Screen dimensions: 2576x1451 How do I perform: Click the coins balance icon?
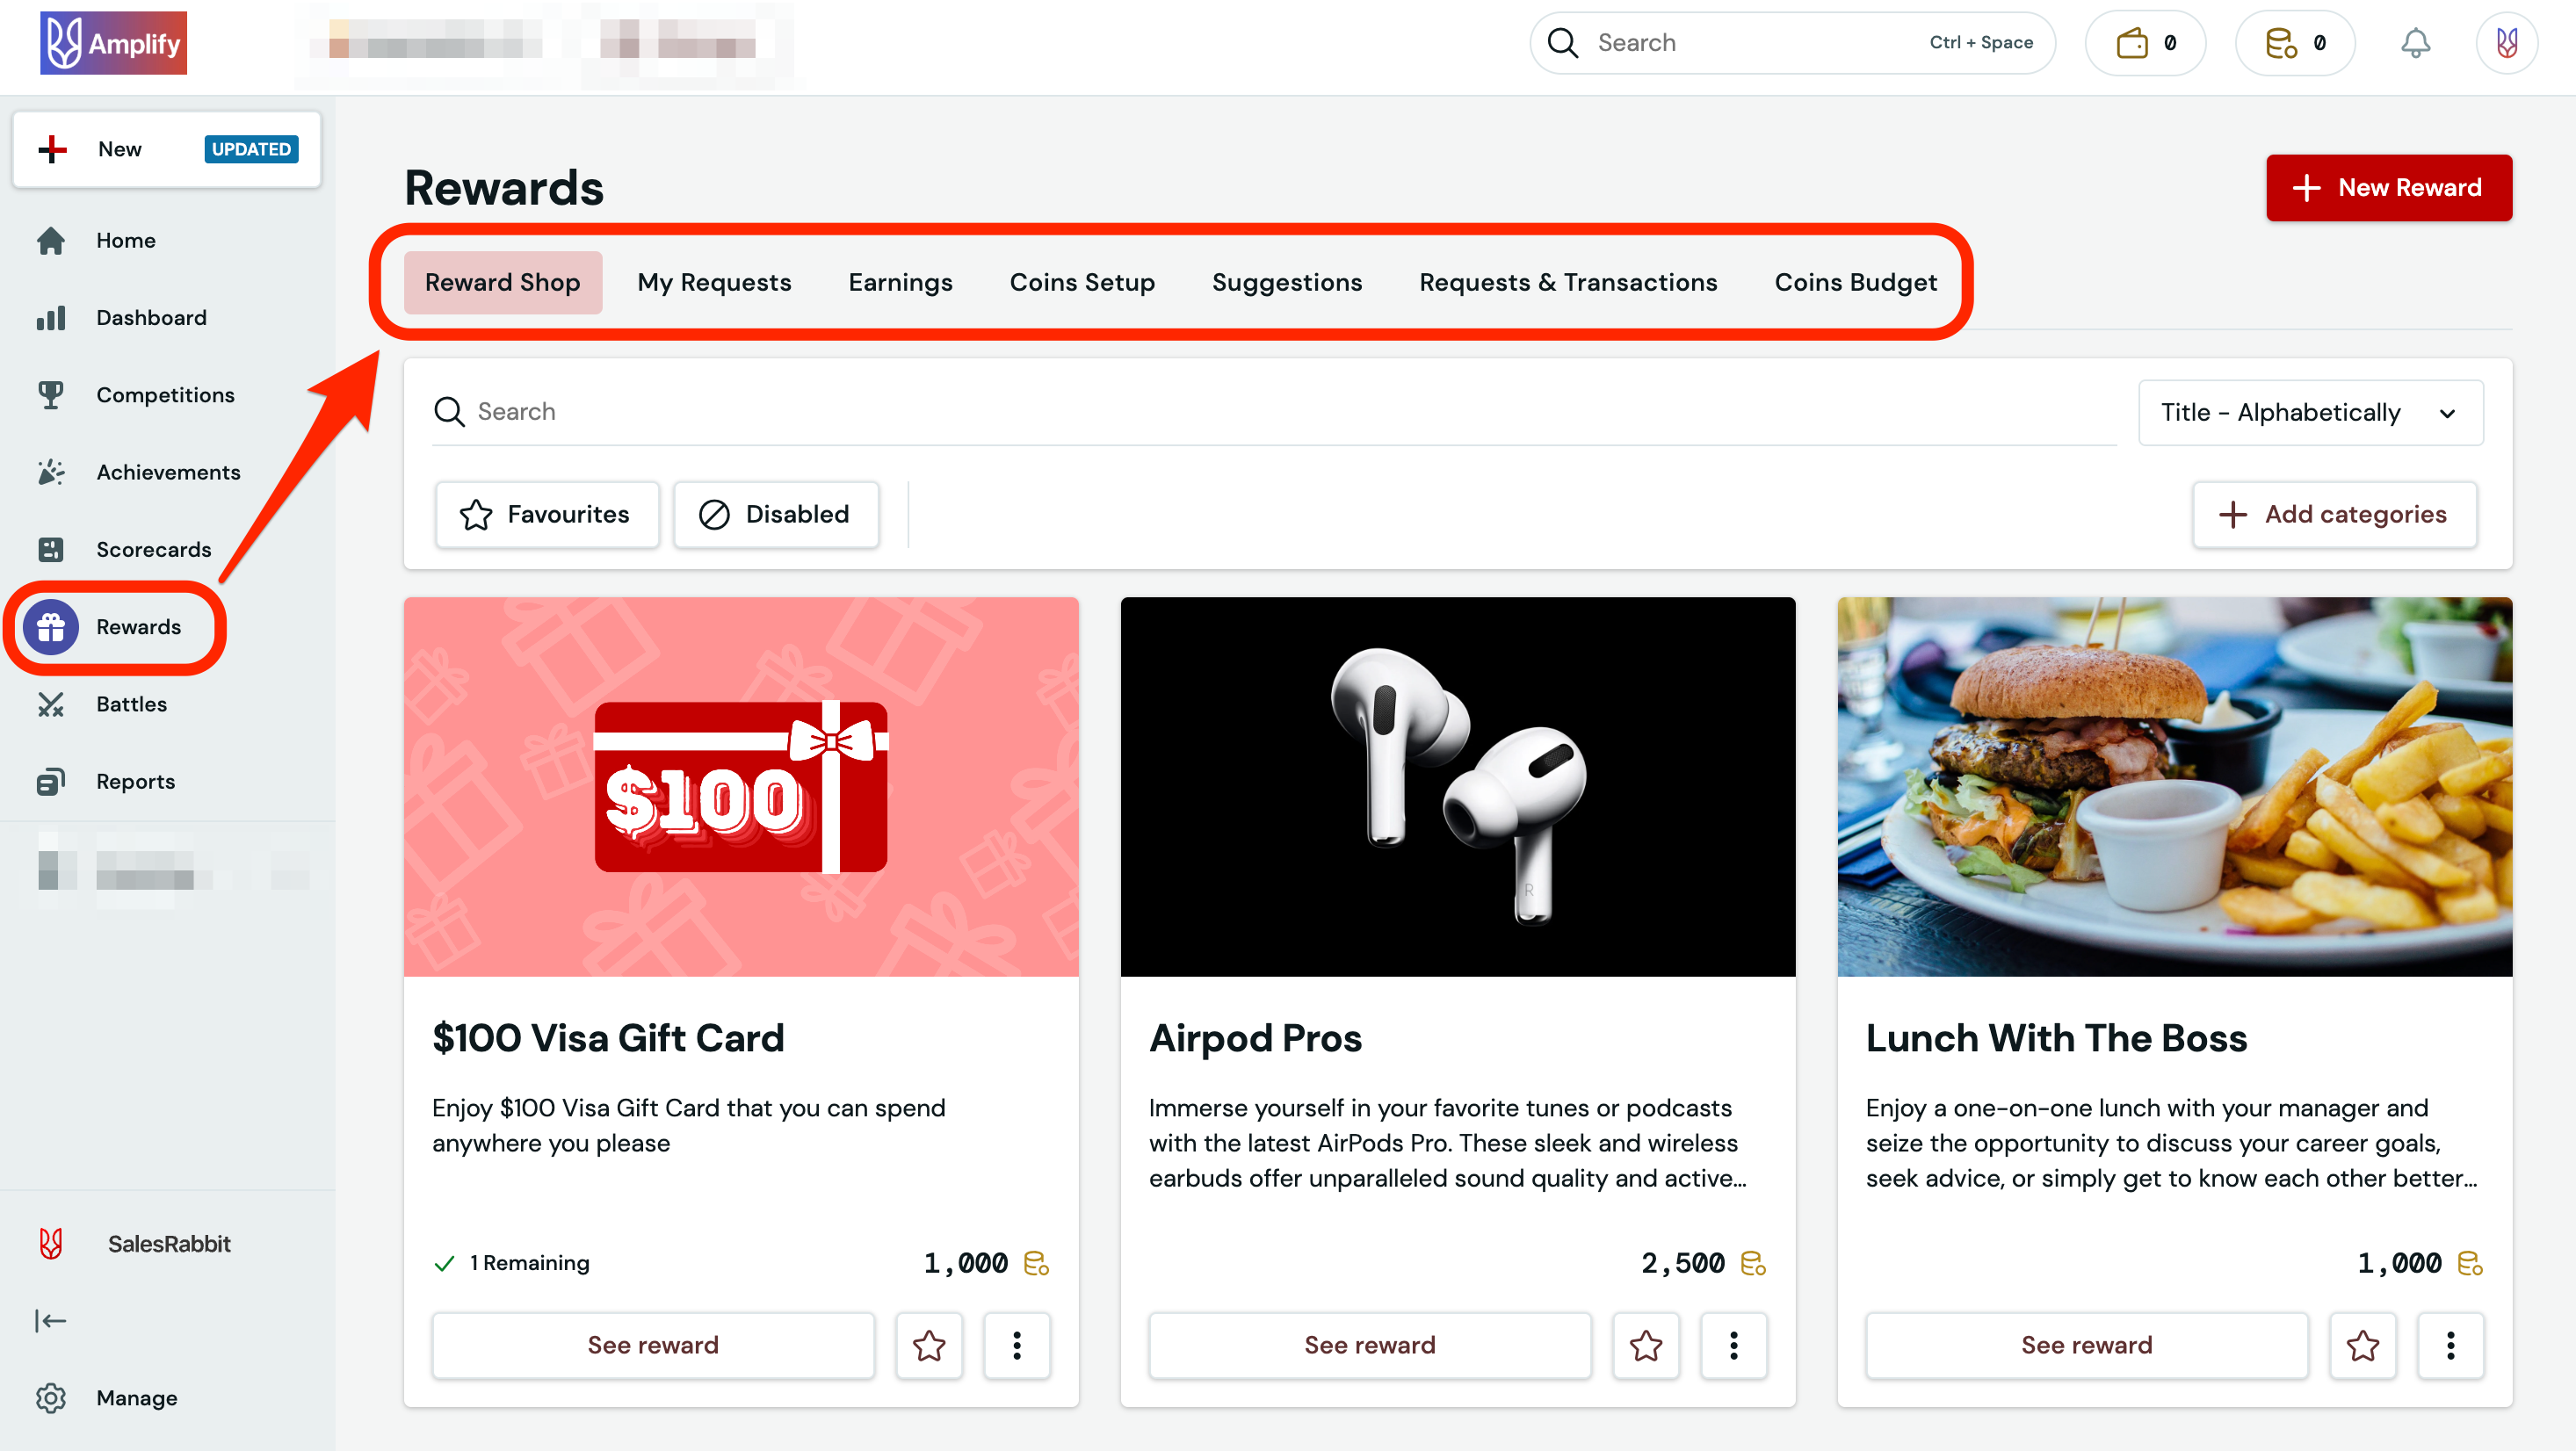coord(2280,43)
